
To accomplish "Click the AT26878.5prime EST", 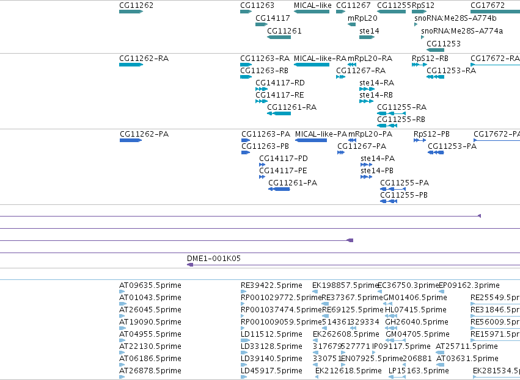I will pyautogui.click(x=122, y=377).
